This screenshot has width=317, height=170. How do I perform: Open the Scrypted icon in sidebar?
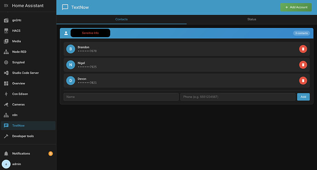[x=6, y=62]
